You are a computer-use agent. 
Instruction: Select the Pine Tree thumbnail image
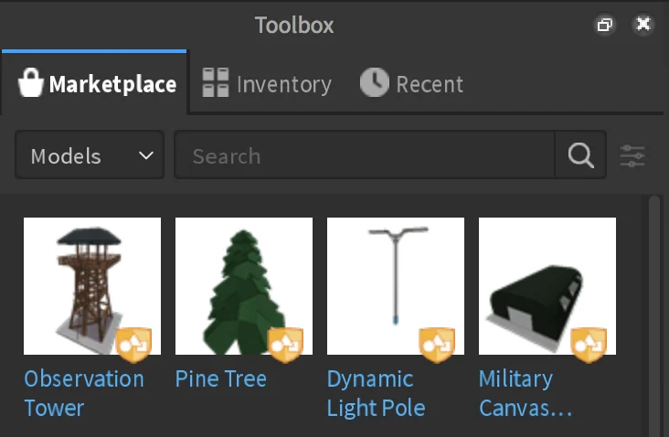coord(244,286)
